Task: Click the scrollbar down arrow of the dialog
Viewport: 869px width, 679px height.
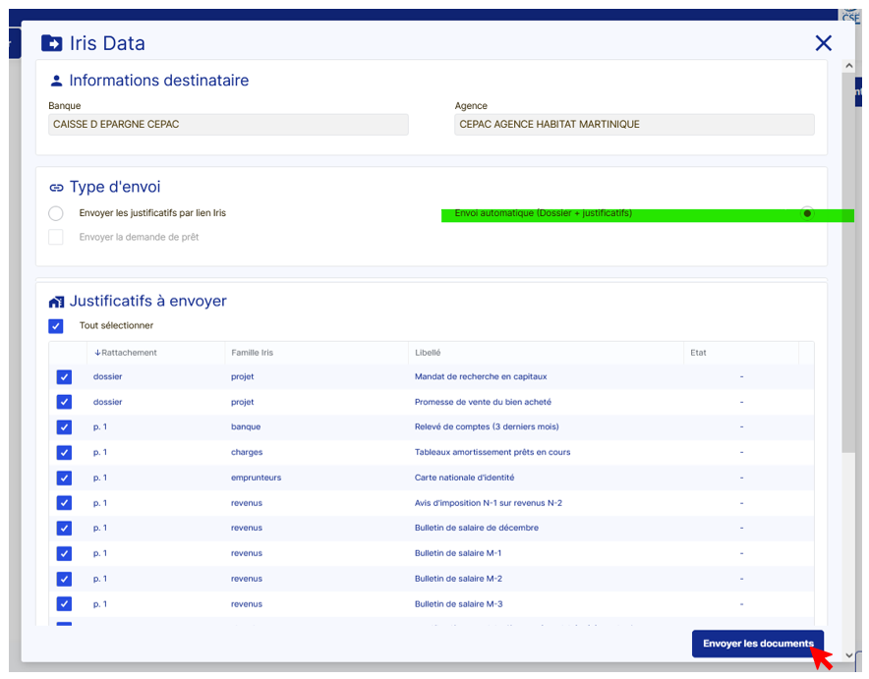Action: 848,653
